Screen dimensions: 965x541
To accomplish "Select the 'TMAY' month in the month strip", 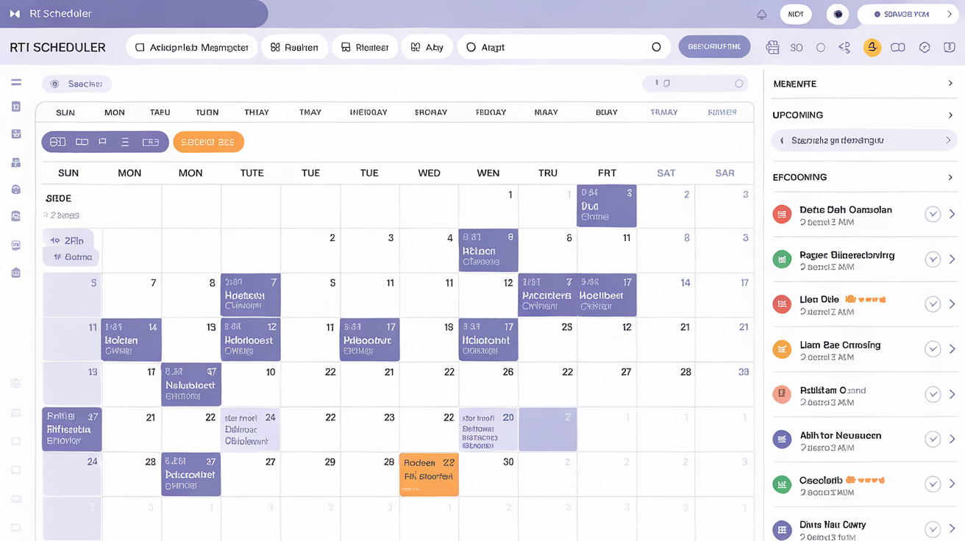I will (x=310, y=112).
